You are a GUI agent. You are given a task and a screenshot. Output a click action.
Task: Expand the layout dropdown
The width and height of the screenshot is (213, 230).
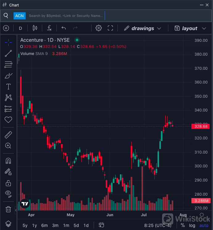click(190, 28)
